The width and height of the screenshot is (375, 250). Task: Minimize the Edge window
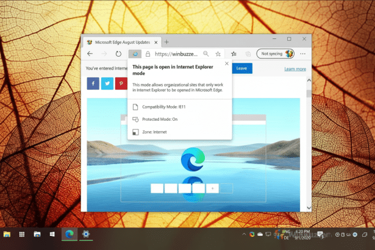click(x=274, y=39)
